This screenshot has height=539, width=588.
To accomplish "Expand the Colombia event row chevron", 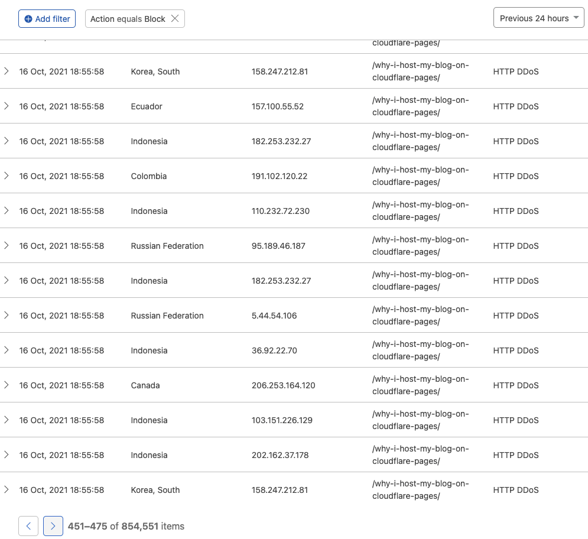I will pos(7,176).
